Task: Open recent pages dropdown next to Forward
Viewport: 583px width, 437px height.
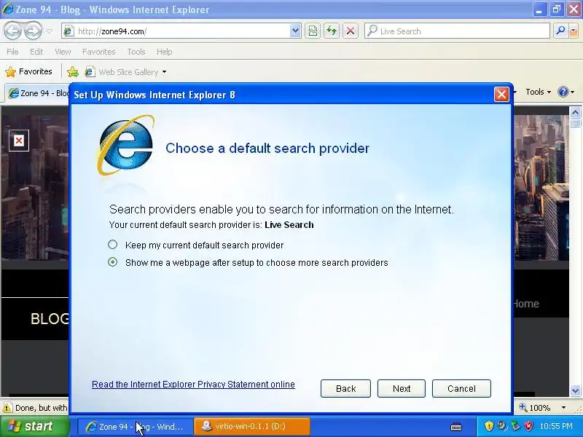Action: tap(50, 31)
